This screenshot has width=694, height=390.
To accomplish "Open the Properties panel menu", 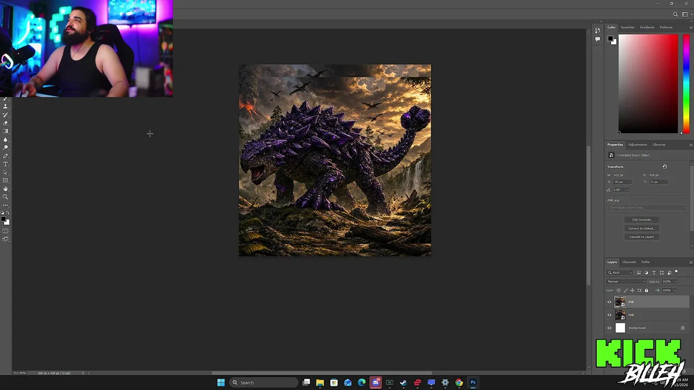I will pos(691,145).
